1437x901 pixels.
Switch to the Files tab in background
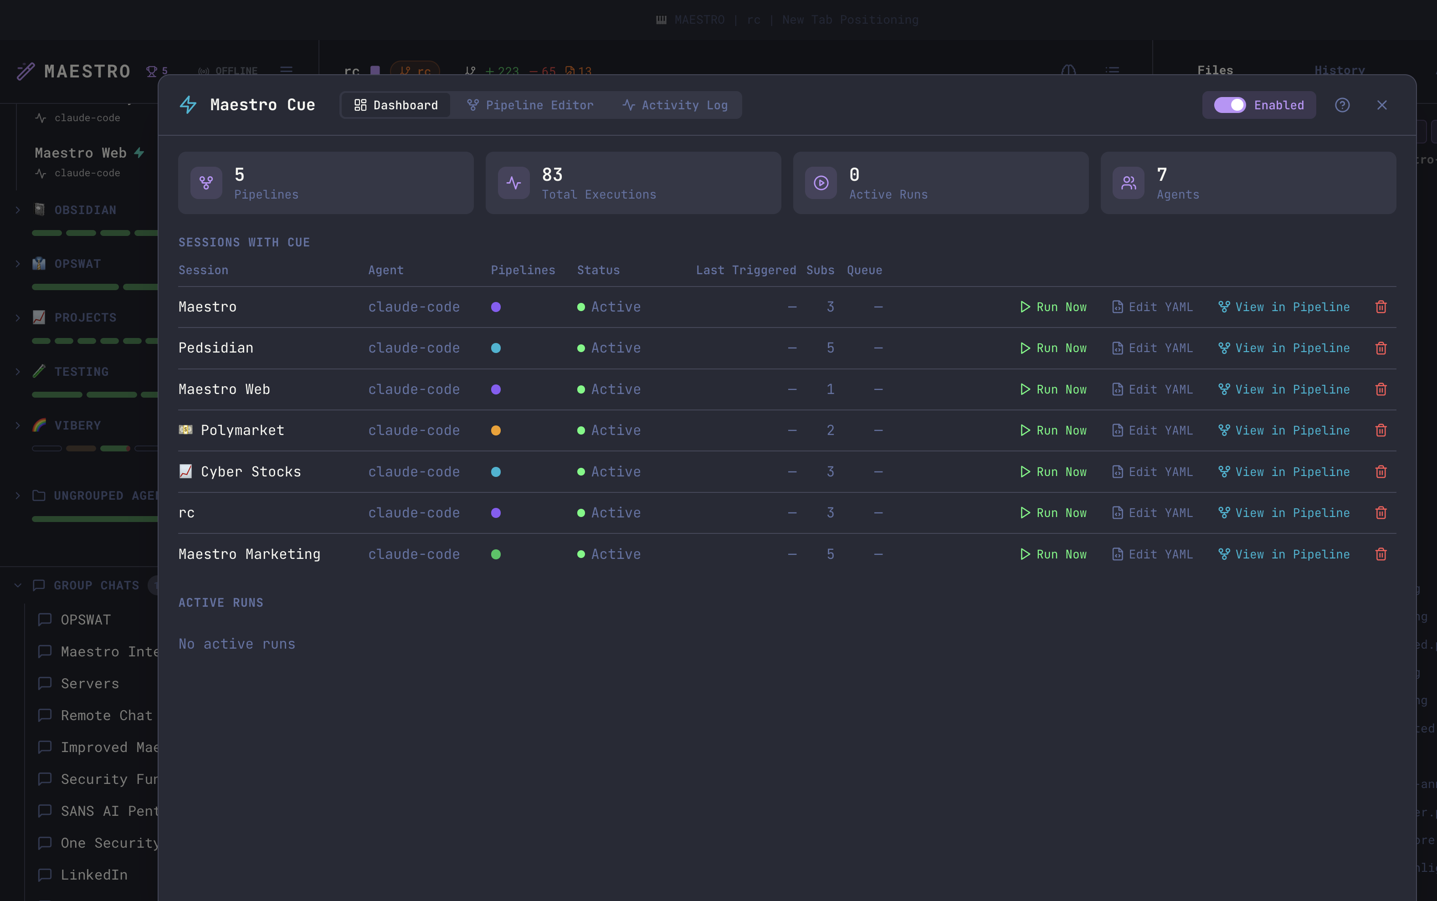[x=1215, y=70]
